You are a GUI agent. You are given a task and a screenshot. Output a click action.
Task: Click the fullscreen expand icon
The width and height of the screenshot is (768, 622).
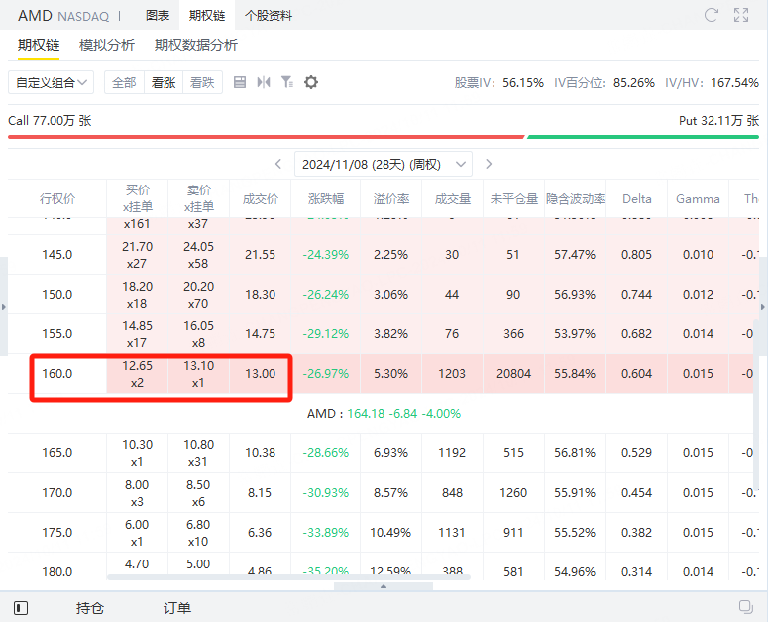(741, 15)
